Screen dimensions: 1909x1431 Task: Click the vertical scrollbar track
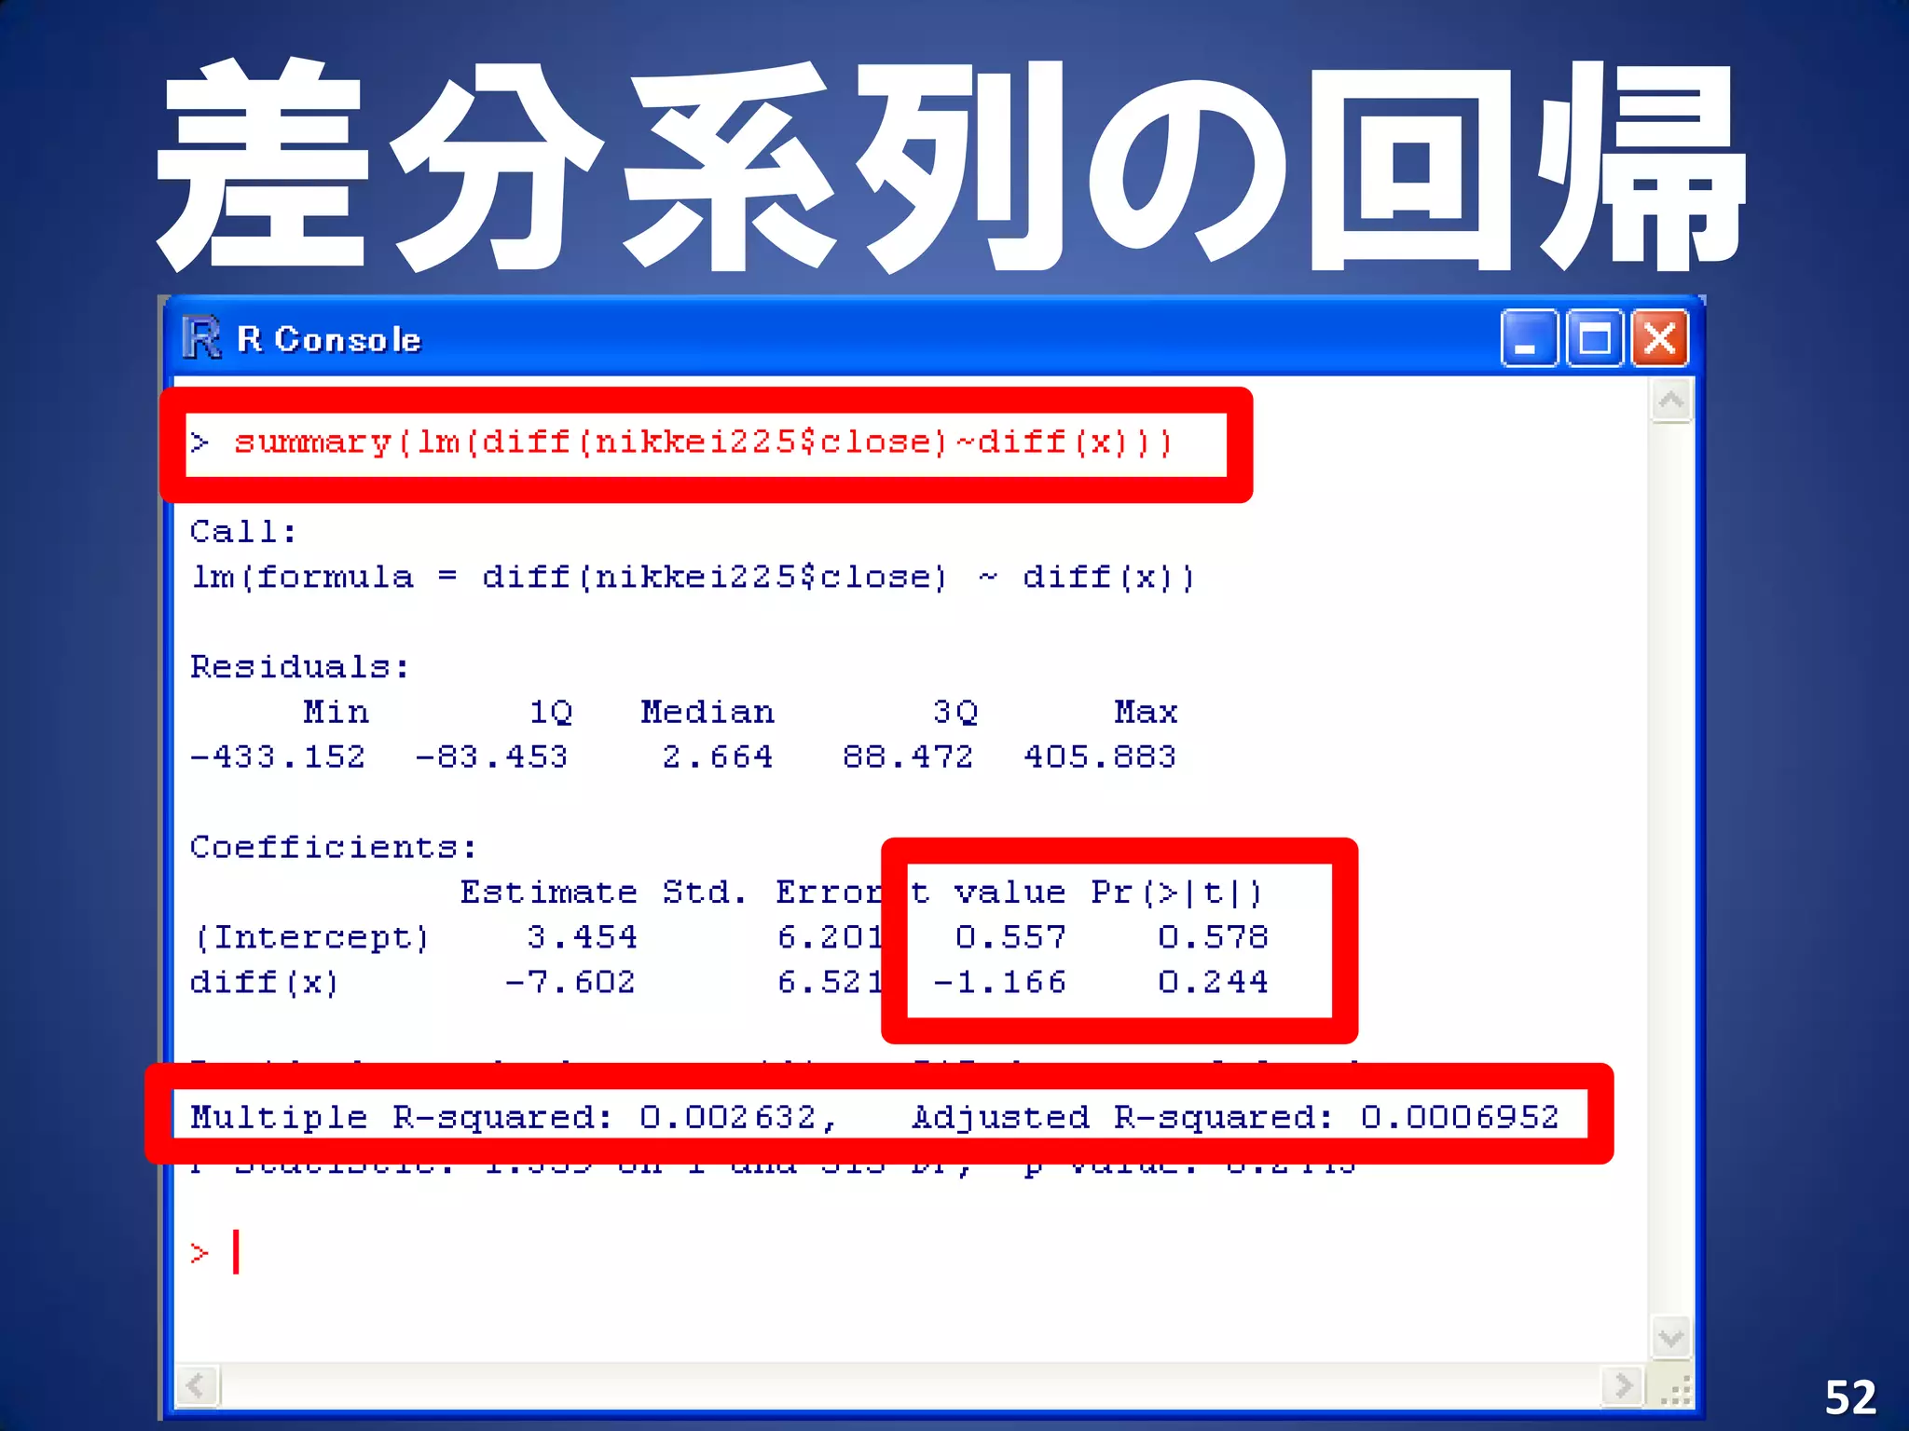click(x=1670, y=870)
